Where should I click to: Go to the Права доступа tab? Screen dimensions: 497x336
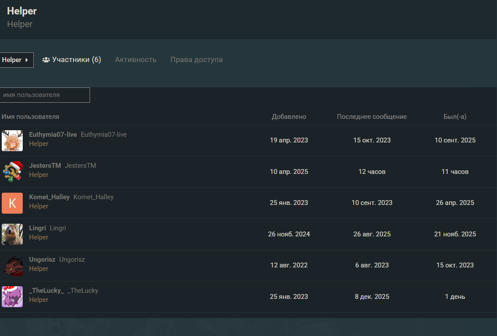pos(196,60)
